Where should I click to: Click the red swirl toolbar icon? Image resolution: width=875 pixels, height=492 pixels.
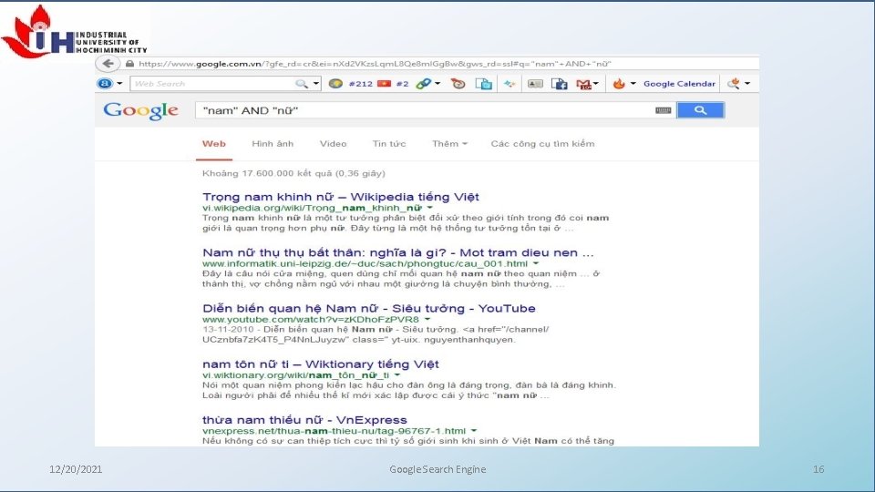(x=458, y=84)
